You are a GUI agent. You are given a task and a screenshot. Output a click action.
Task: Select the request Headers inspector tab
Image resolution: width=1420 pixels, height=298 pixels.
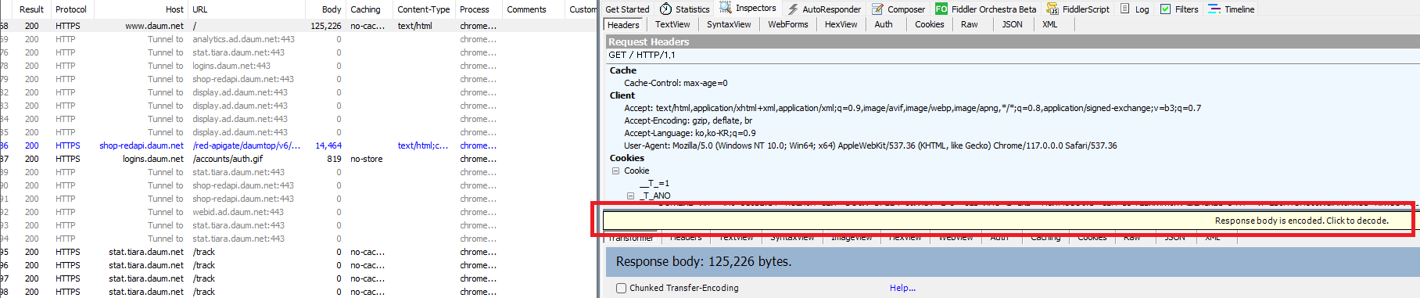point(623,25)
